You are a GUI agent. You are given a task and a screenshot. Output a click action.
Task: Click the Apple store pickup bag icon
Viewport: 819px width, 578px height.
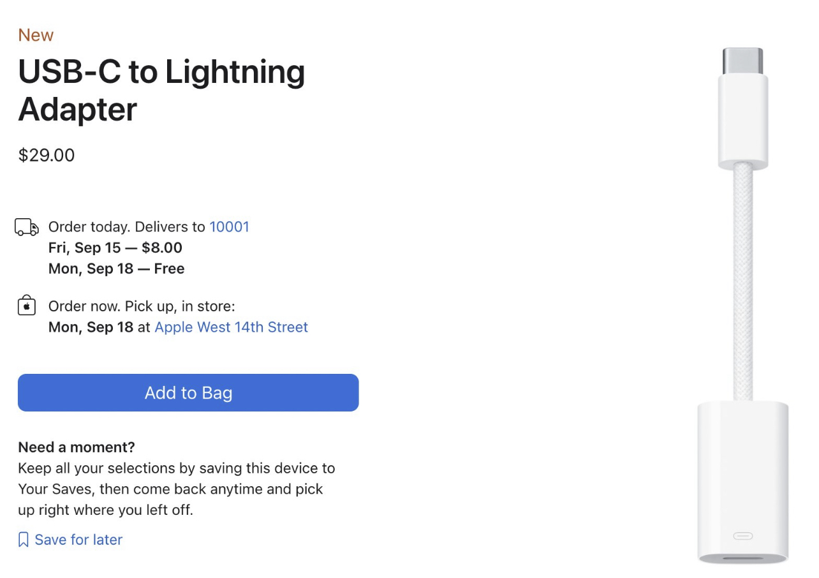[x=26, y=305]
